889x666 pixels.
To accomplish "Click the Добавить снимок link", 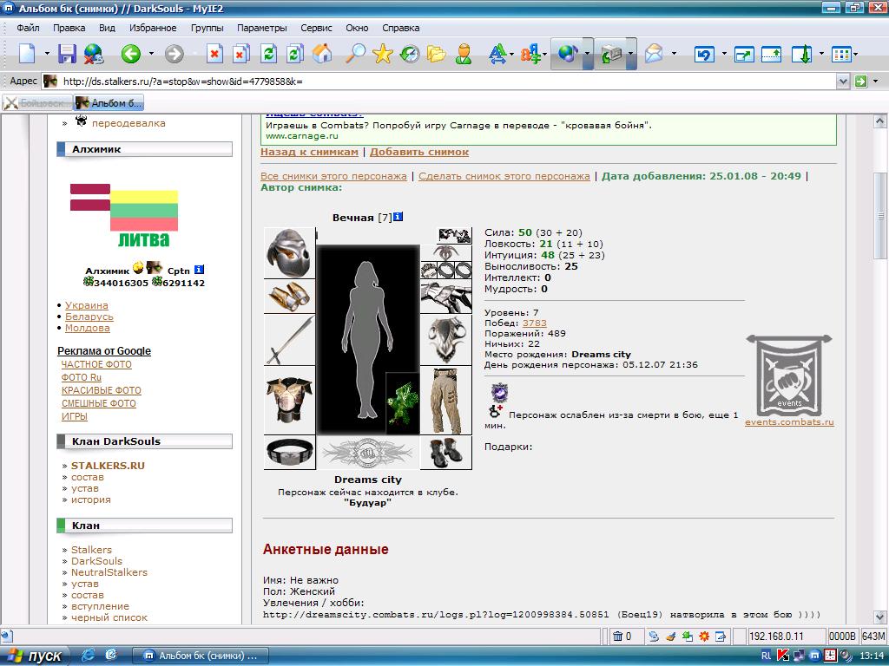I will tap(419, 152).
